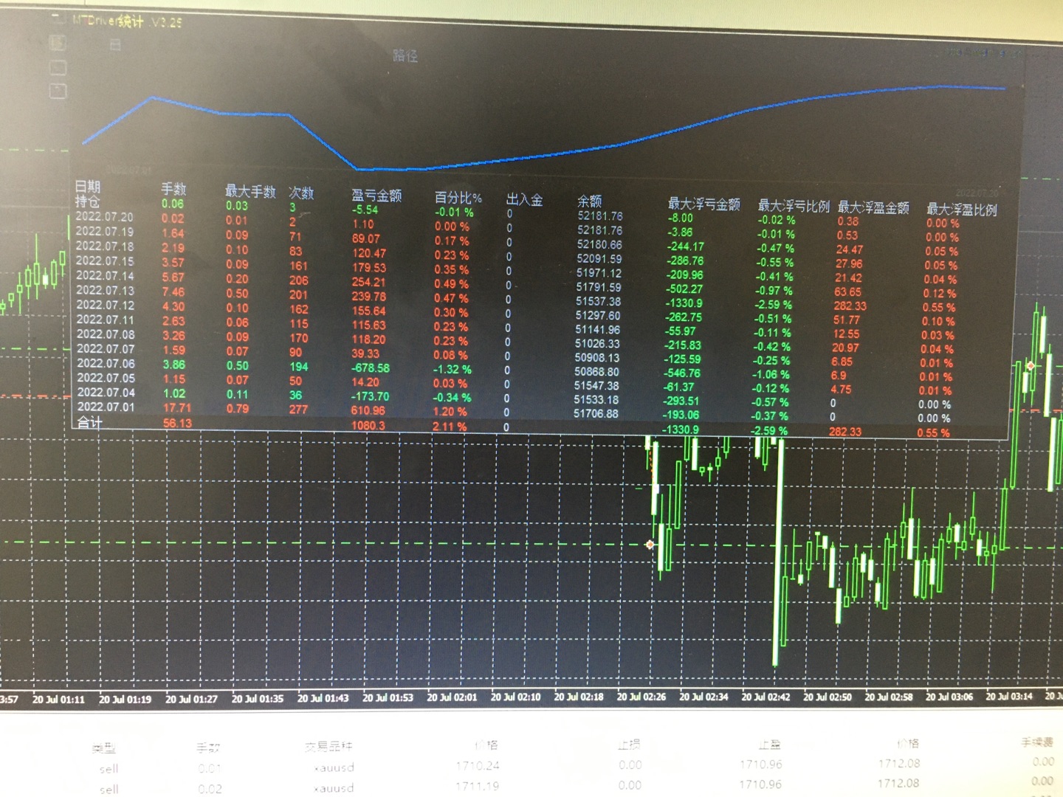The width and height of the screenshot is (1063, 797).
Task: Click the bottom icon of three stacked squares
Action: click(x=58, y=91)
